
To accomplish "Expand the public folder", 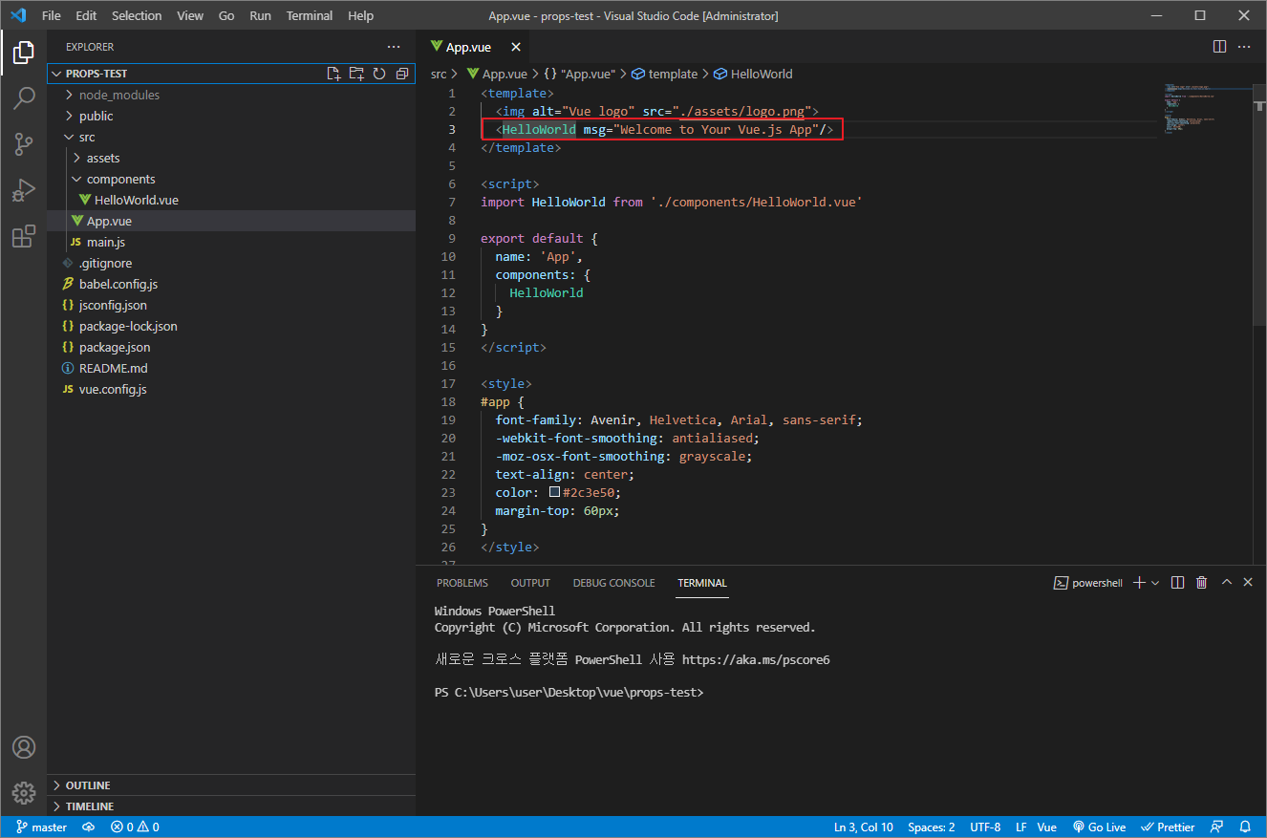I will tap(231, 116).
